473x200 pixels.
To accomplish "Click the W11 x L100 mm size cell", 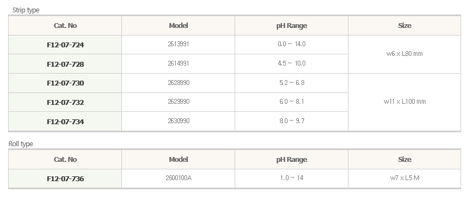I will 405,102.
